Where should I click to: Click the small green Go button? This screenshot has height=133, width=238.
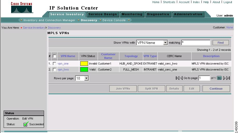click(x=219, y=78)
